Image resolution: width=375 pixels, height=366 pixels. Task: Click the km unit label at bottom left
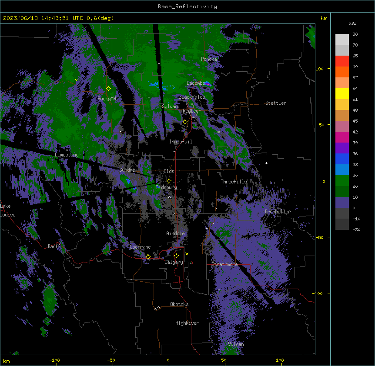coord(7,361)
